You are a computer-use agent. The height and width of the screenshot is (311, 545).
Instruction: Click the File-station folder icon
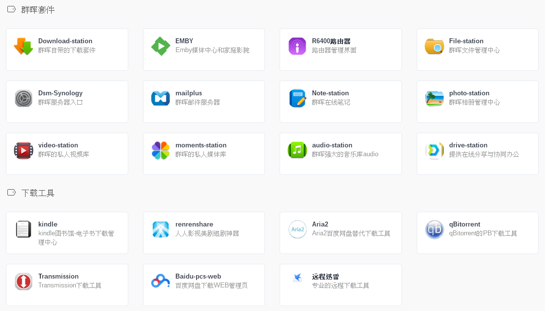pos(434,46)
